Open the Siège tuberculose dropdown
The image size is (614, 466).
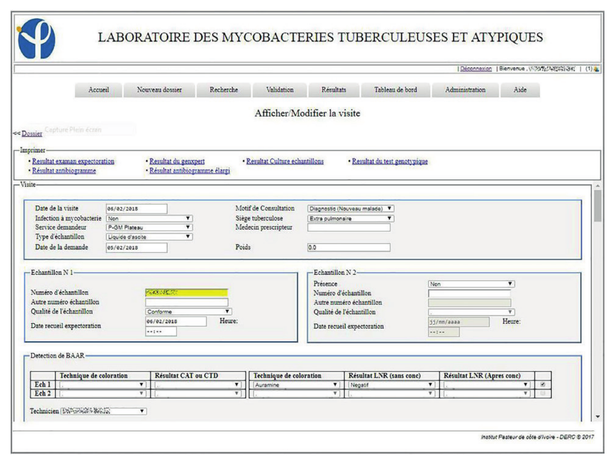pyautogui.click(x=351, y=219)
